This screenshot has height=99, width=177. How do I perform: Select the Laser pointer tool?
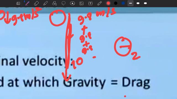pos(100,3)
